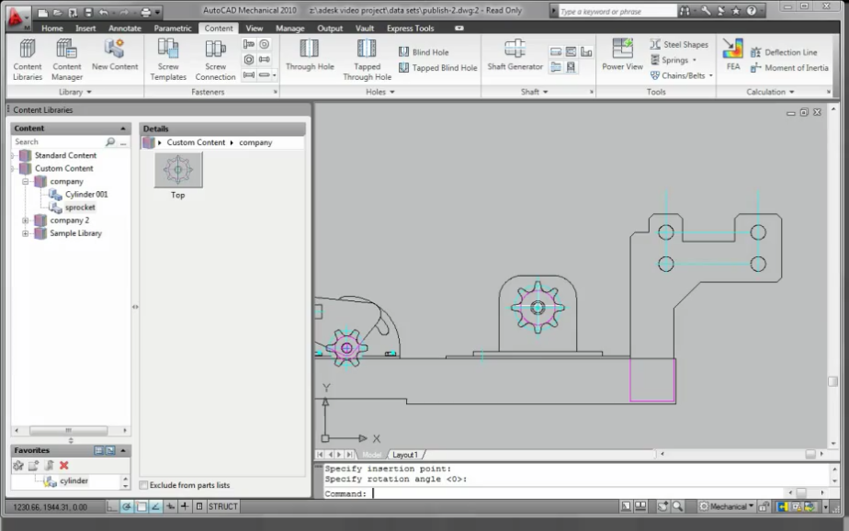Viewport: 849px width, 531px height.
Task: Delete favorite using the red X icon
Action: (64, 465)
